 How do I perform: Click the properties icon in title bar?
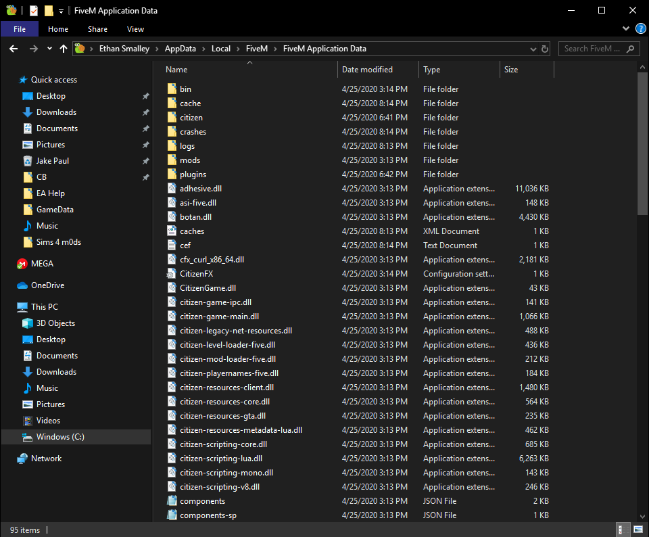pos(34,11)
